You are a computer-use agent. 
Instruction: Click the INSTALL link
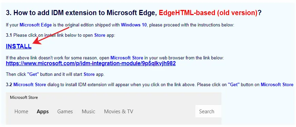19,46
